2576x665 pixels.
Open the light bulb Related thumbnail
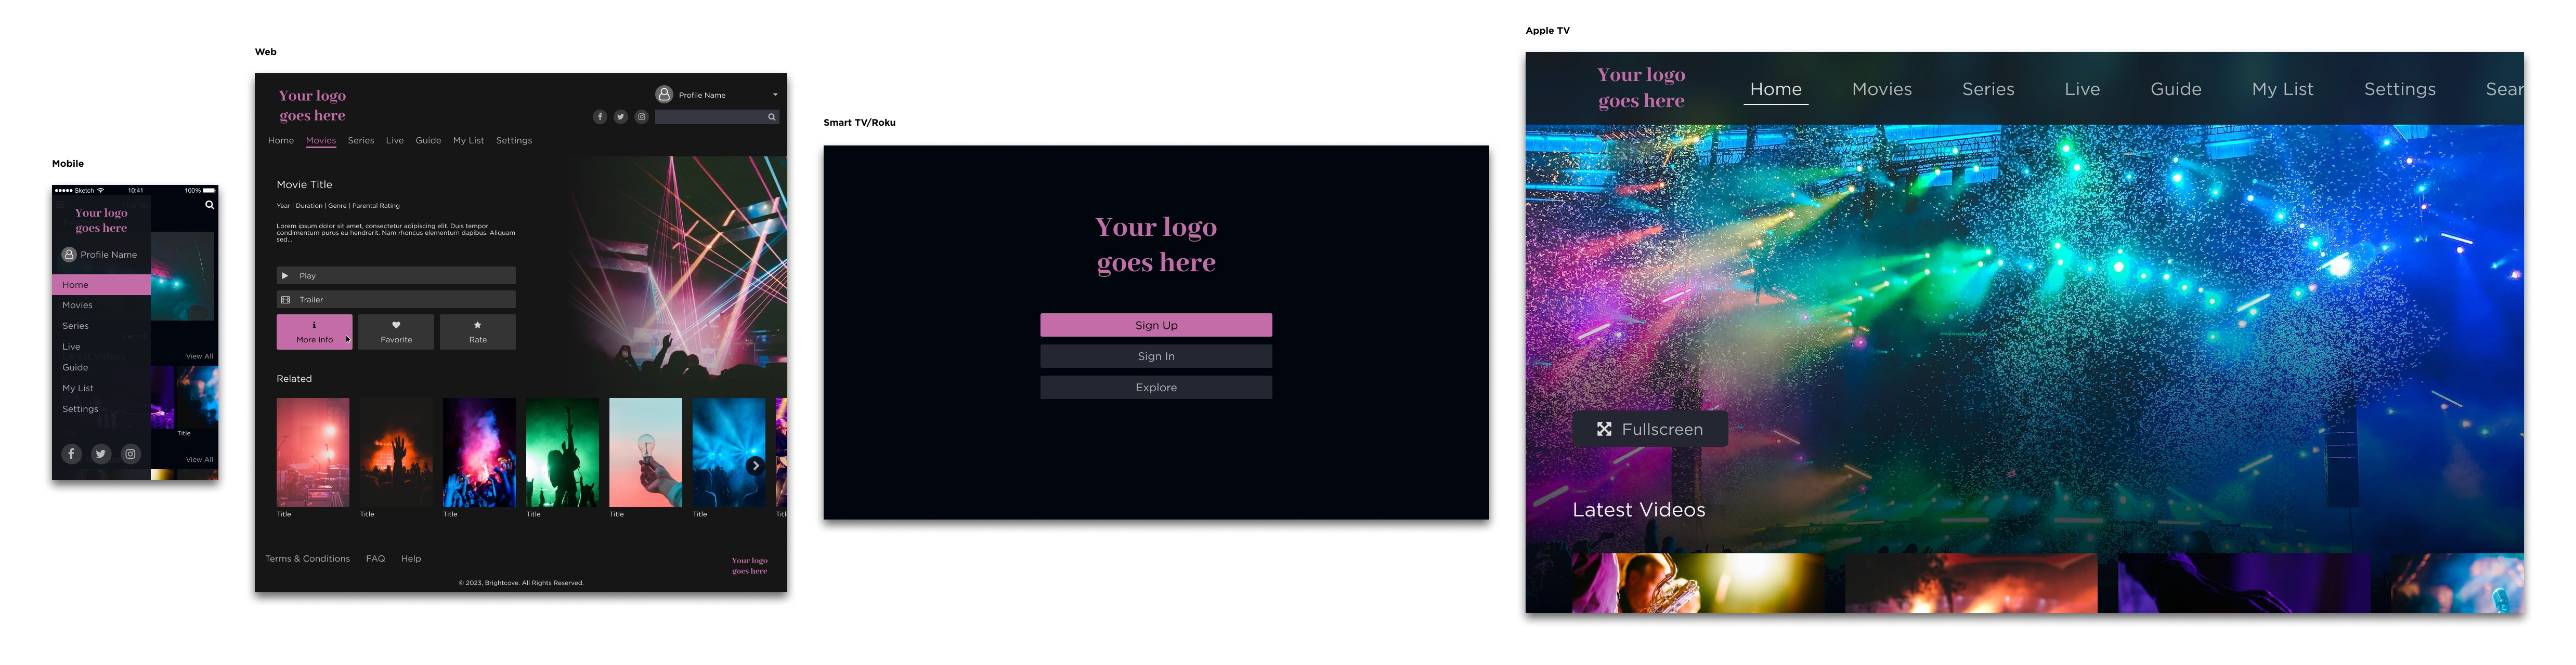646,453
